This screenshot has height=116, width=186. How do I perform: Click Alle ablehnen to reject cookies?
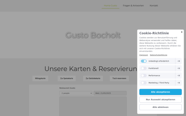160,107
